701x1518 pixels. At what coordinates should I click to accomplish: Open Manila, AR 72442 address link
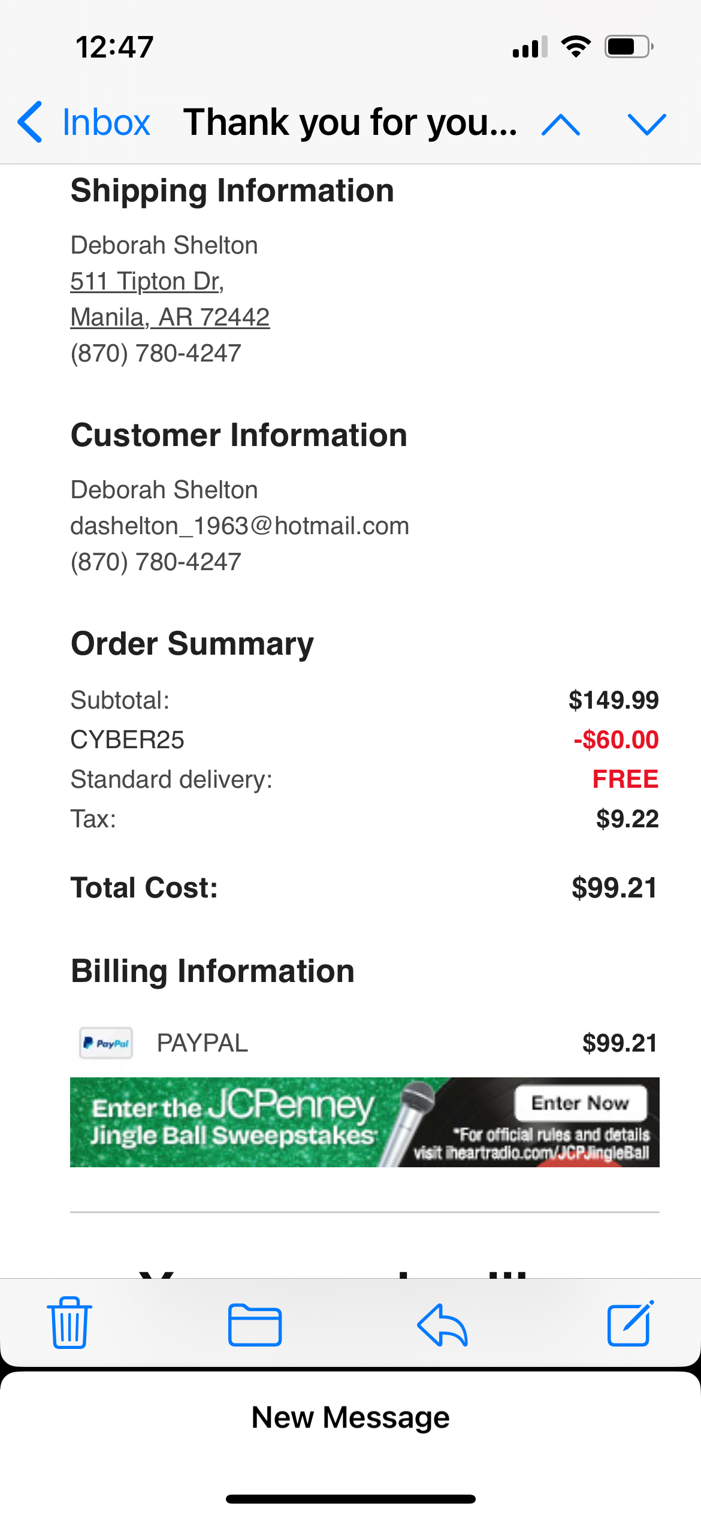170,317
